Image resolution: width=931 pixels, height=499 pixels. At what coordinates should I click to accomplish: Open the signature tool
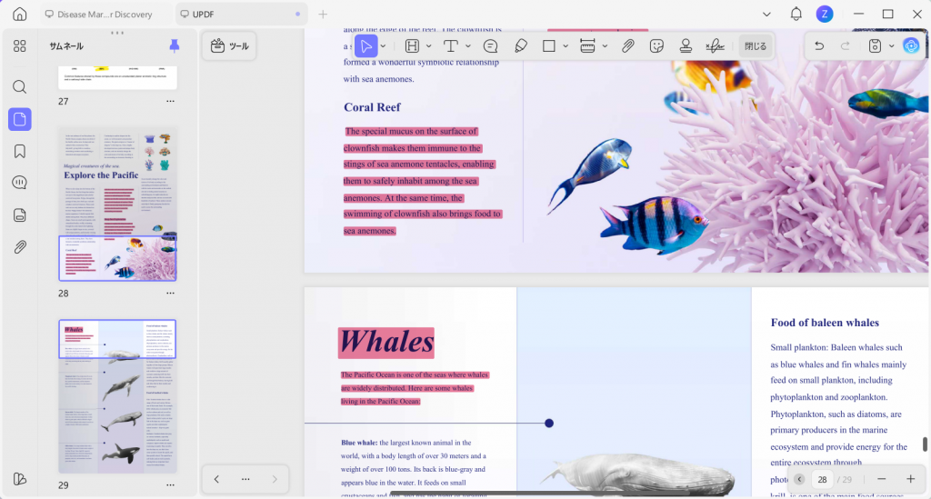click(715, 45)
